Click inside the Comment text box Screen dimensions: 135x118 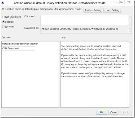click(x=84, y=20)
